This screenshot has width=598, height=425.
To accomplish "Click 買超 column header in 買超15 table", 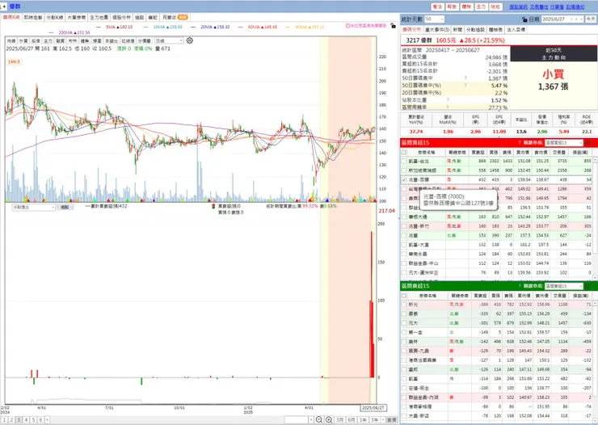I will pos(478,152).
